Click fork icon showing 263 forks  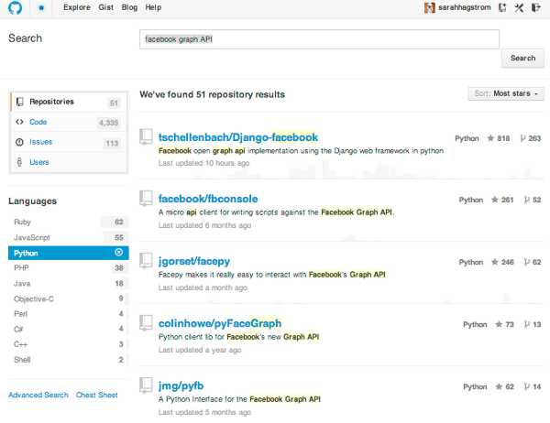pyautogui.click(x=523, y=138)
